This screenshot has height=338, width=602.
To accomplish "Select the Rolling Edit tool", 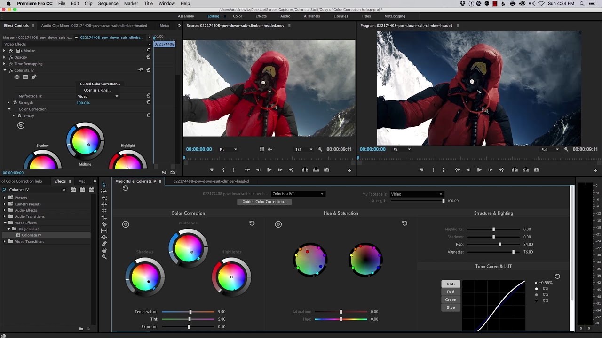I will (x=104, y=211).
